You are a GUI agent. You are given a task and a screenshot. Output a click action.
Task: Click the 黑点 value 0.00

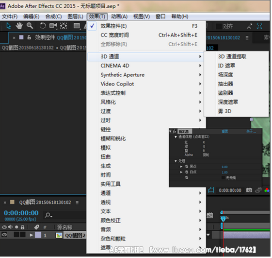224,167
